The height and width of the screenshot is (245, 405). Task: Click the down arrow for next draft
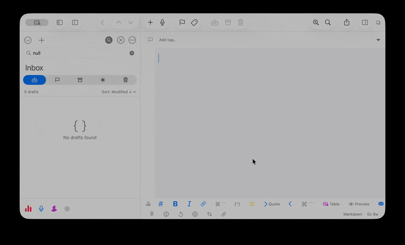coord(131,22)
